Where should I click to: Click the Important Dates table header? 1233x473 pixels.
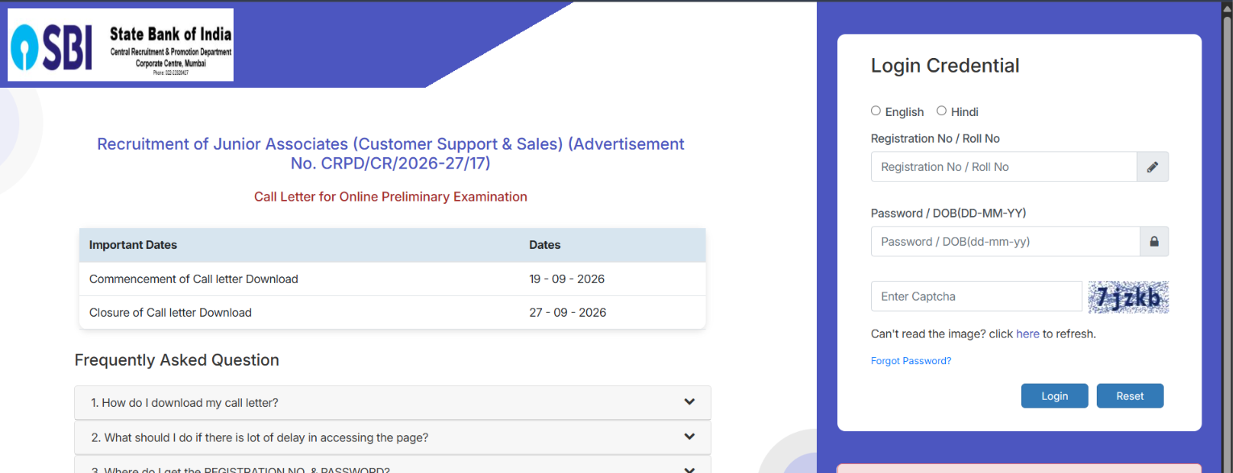pyautogui.click(x=393, y=245)
